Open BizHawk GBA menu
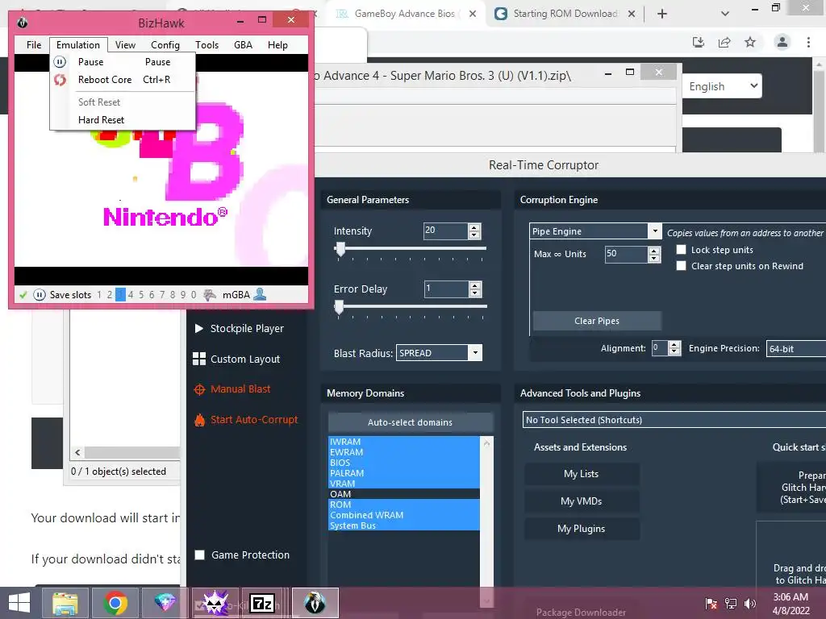 pyautogui.click(x=243, y=45)
